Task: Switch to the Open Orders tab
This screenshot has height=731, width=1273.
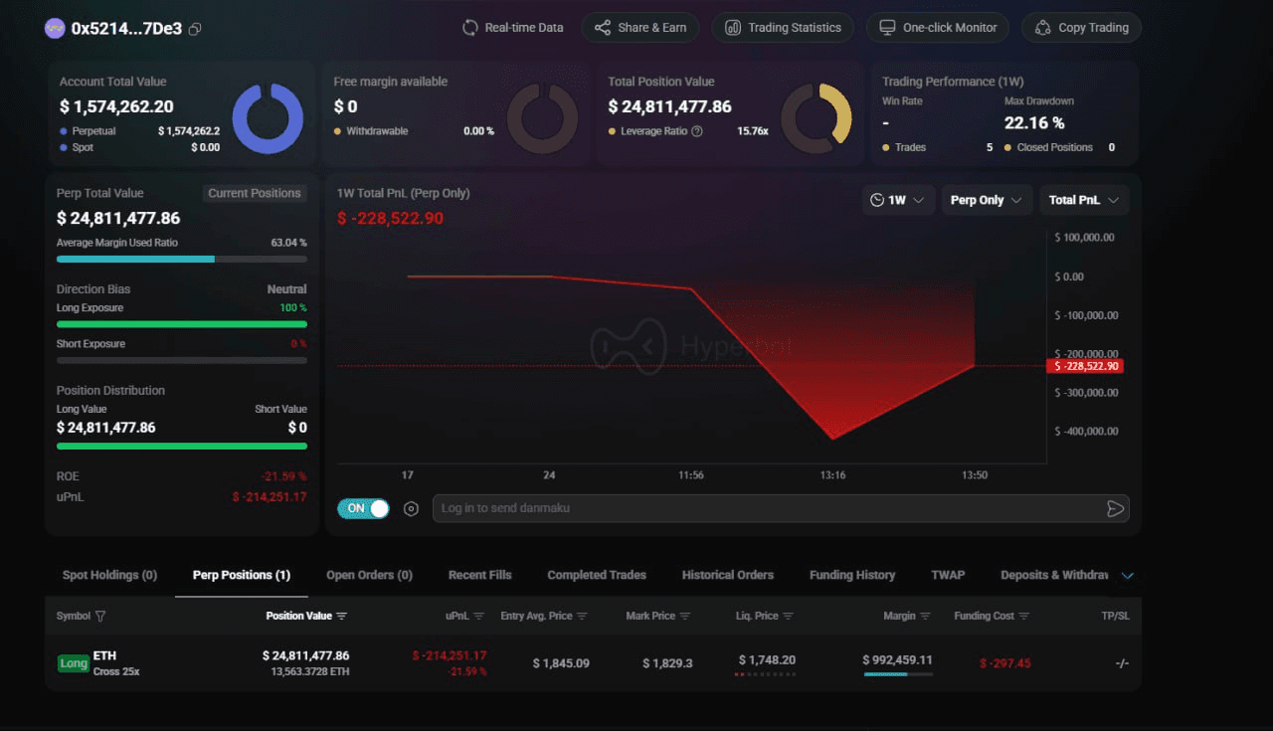Action: [369, 575]
